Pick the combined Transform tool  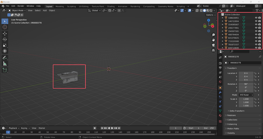[x=5, y=51]
